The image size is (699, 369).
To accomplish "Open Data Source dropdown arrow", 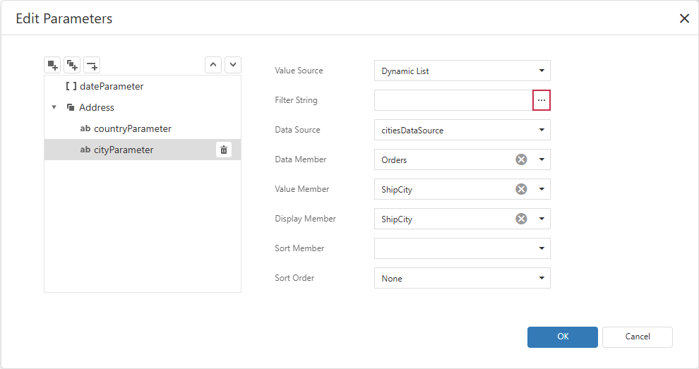I will 541,130.
